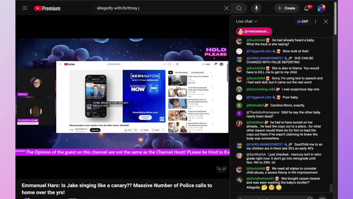Close the live chat panel

(x=326, y=21)
